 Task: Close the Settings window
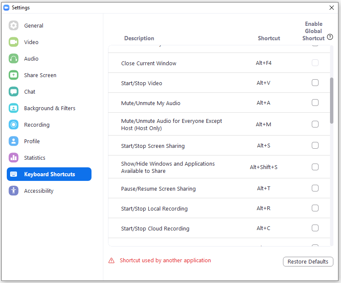[x=332, y=8]
